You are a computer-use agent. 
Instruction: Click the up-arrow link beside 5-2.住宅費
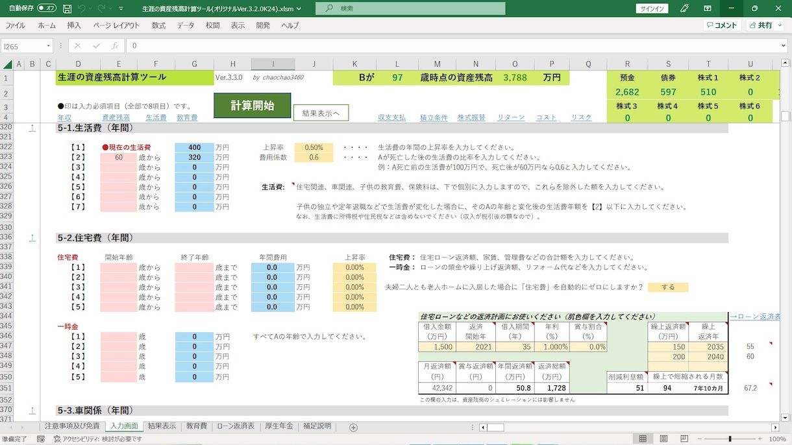[32, 237]
